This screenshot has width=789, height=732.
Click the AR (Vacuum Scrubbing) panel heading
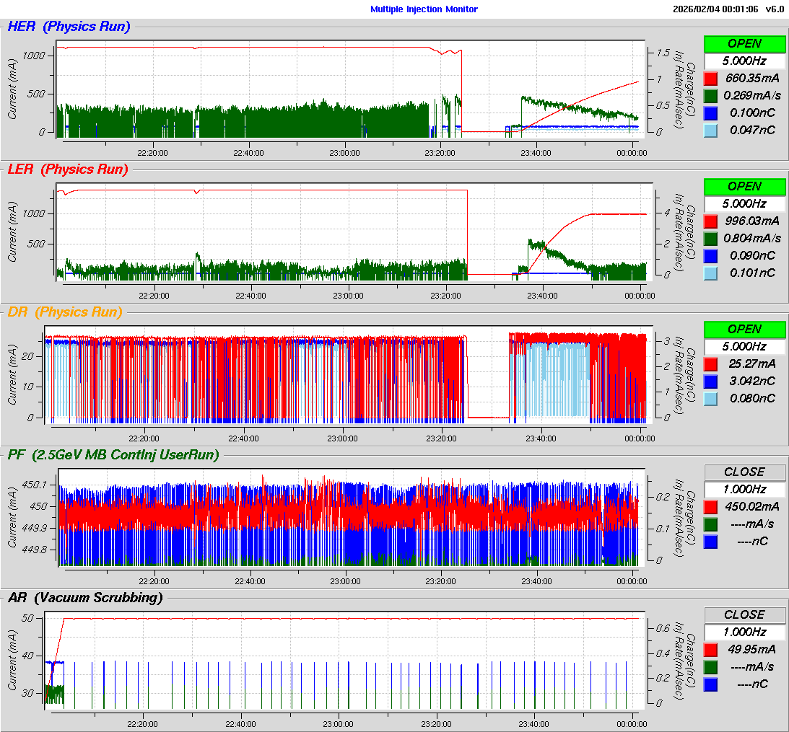84,598
